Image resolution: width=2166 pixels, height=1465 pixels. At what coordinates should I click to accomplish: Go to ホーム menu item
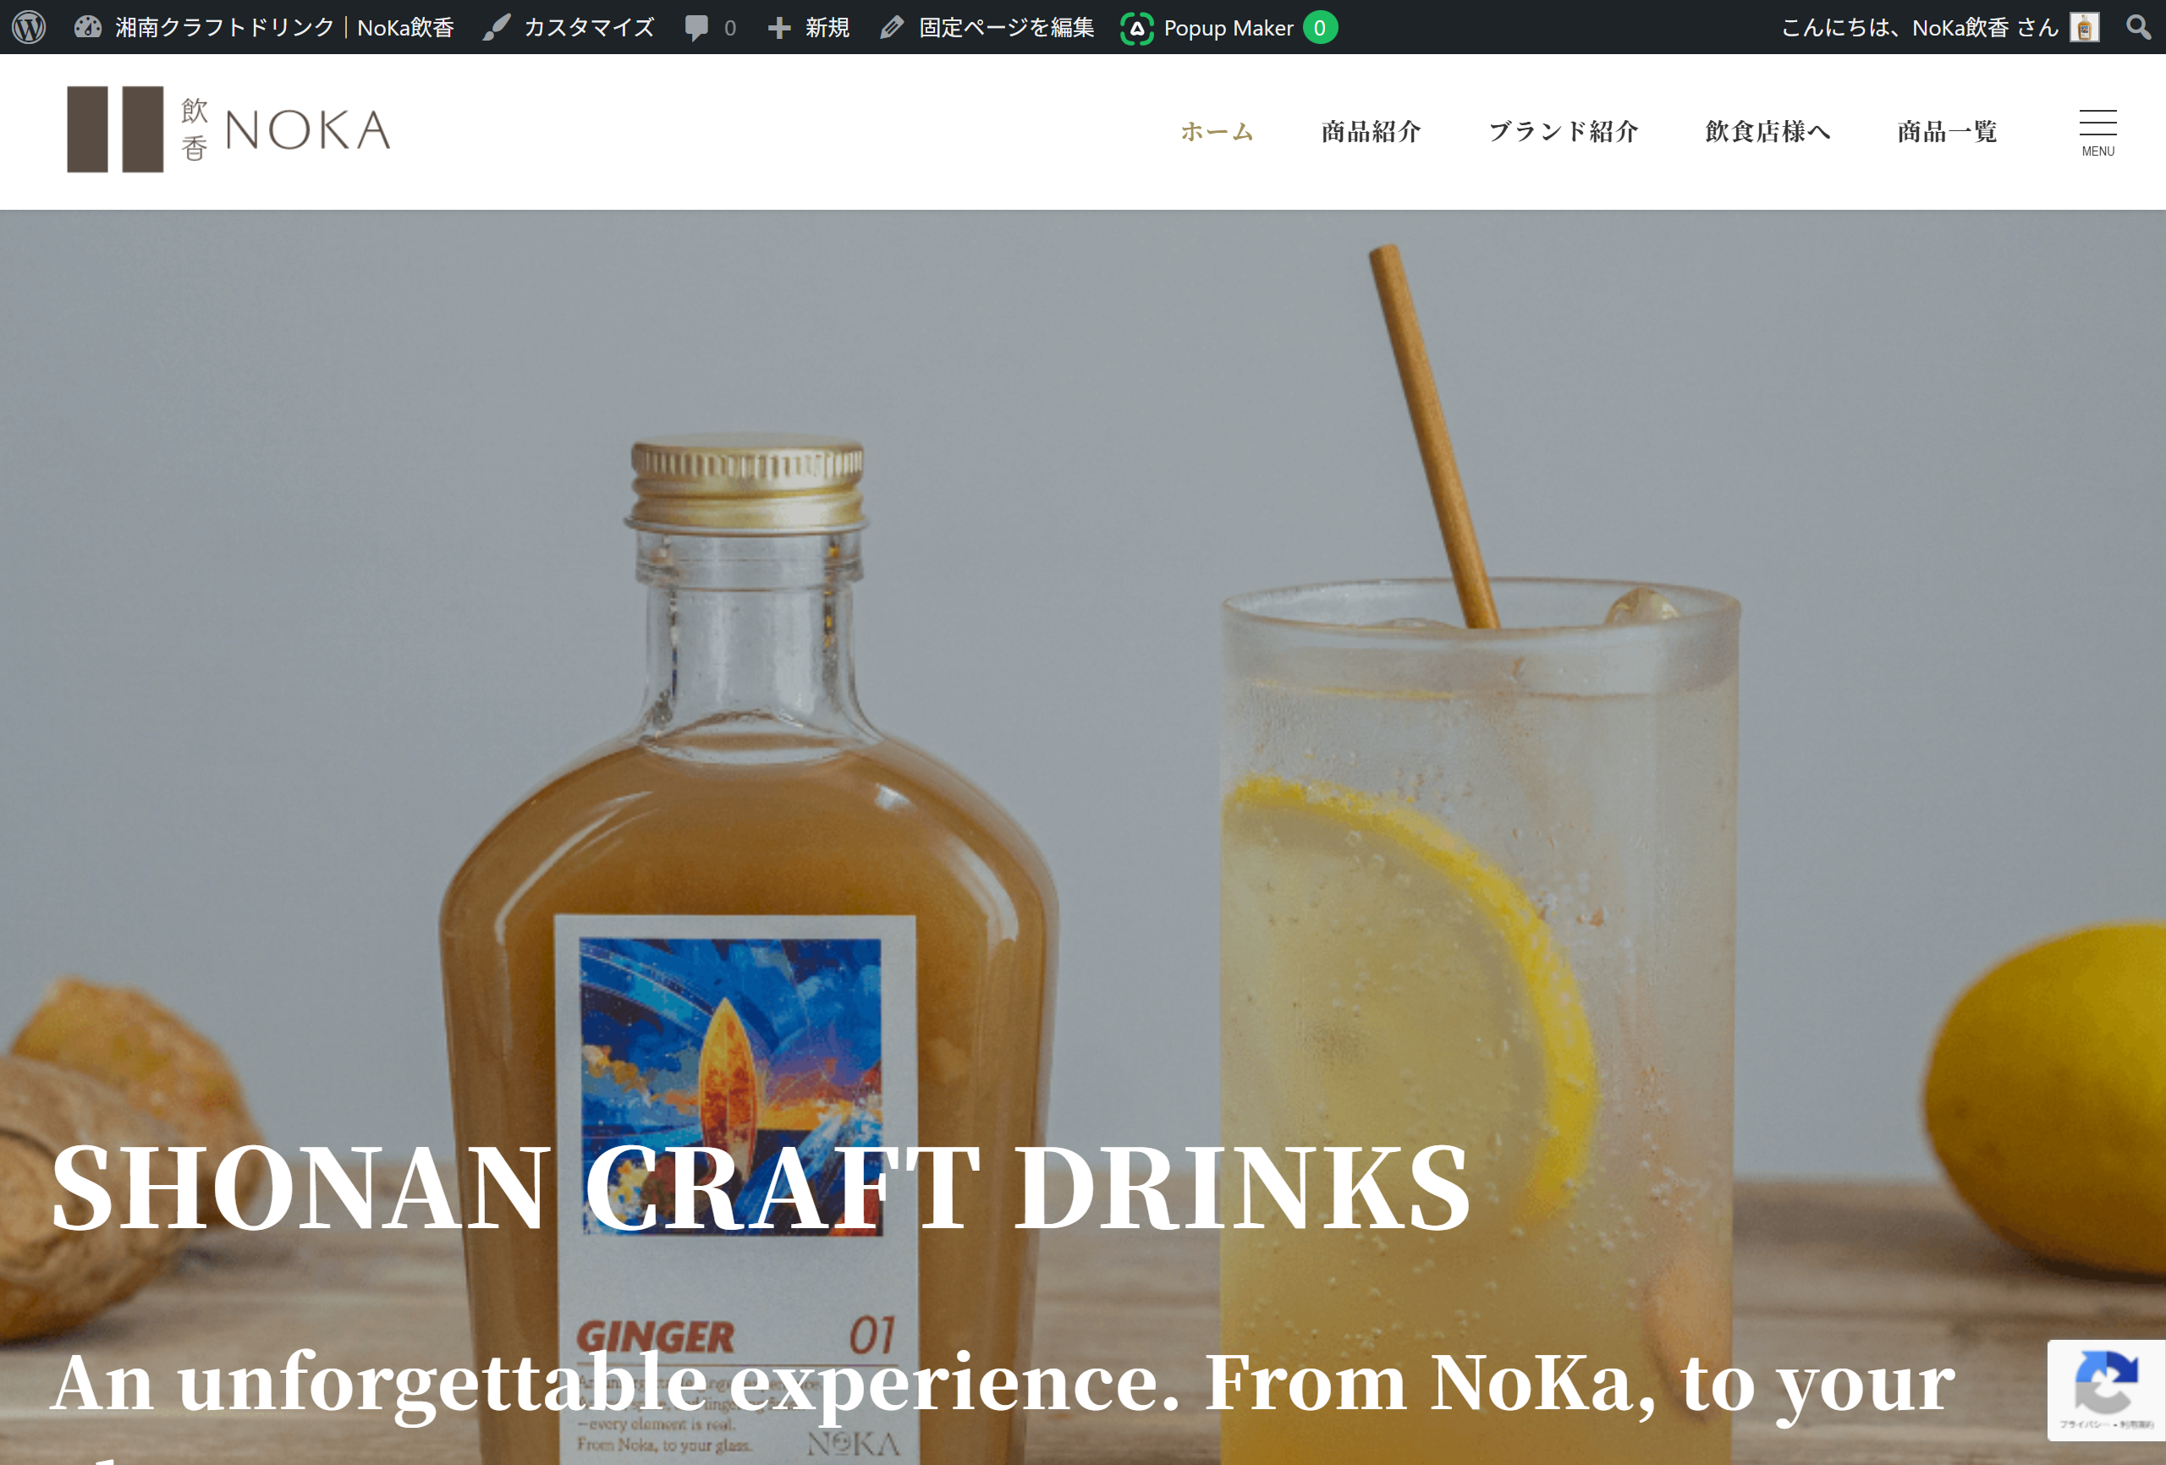(1218, 131)
